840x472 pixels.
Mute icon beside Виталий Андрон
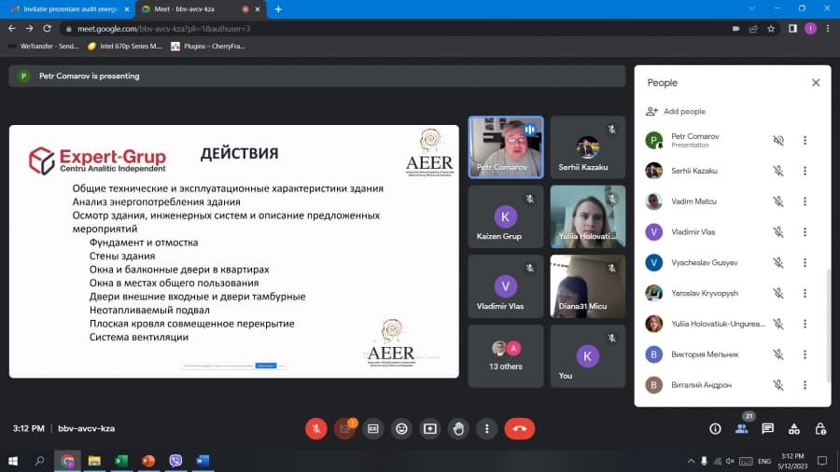tap(778, 384)
